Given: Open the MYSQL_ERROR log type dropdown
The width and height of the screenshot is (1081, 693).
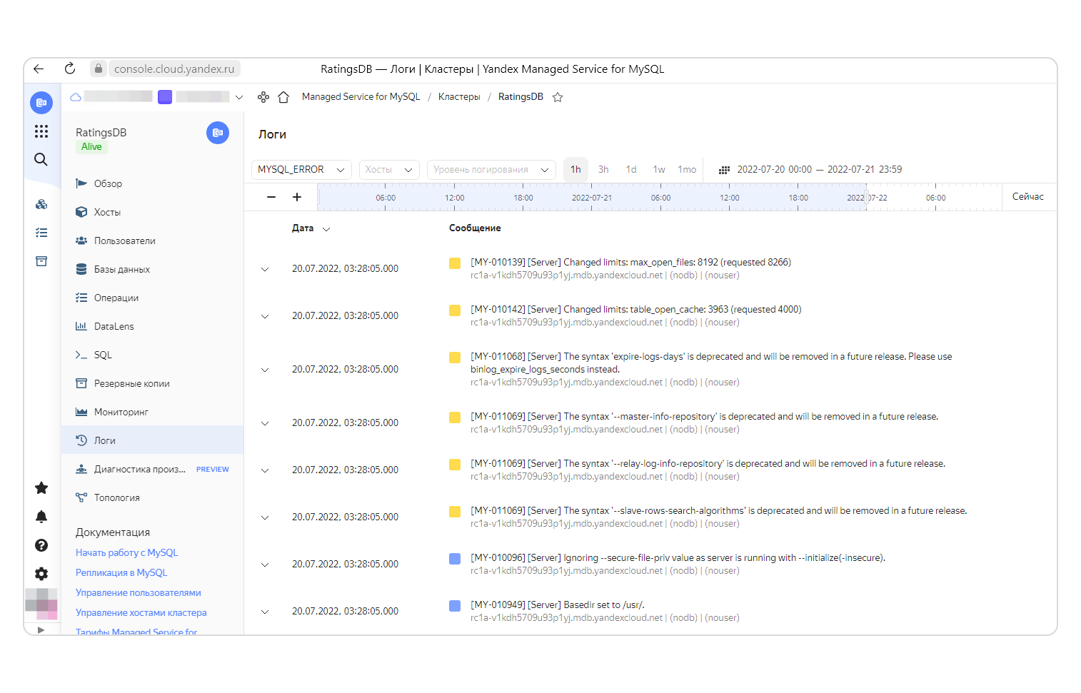Looking at the screenshot, I should coord(301,170).
